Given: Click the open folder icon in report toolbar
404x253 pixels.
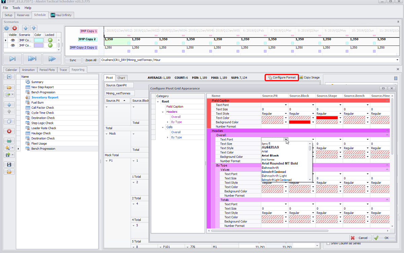Looking at the screenshot, I should tap(9, 87).
